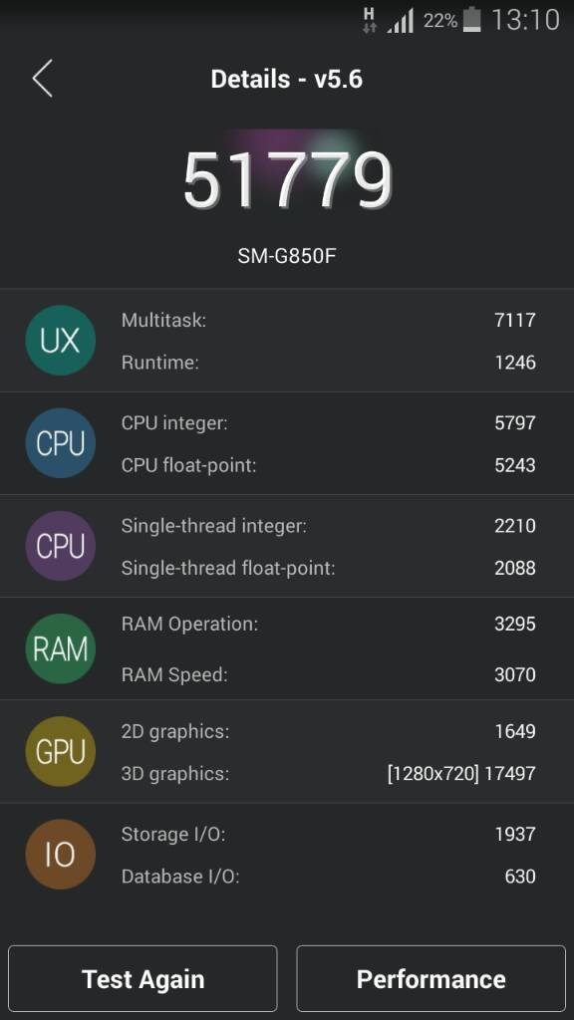This screenshot has width=574, height=1020.
Task: Tap the CPU float-point score row
Action: (328, 465)
